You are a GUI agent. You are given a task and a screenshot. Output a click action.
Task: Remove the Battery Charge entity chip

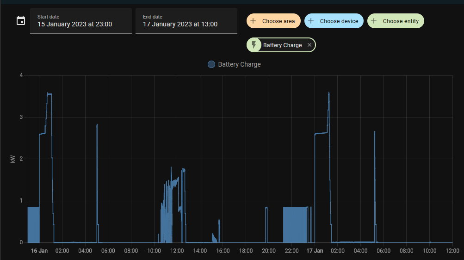(309, 45)
